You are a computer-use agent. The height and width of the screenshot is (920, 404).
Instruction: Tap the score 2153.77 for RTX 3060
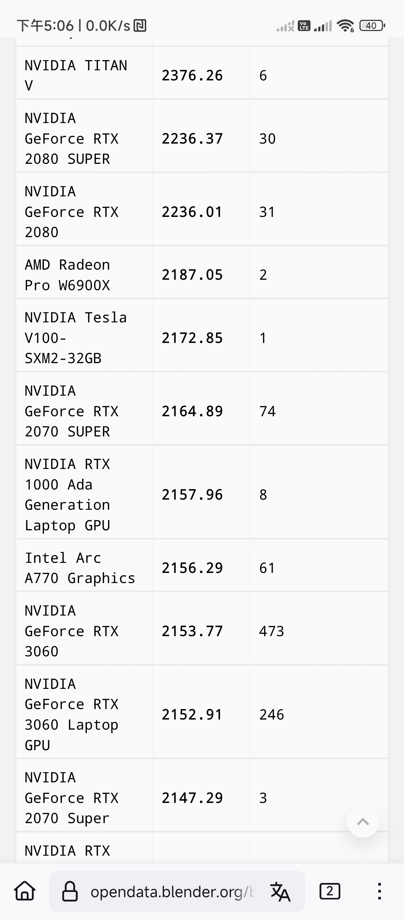click(192, 631)
